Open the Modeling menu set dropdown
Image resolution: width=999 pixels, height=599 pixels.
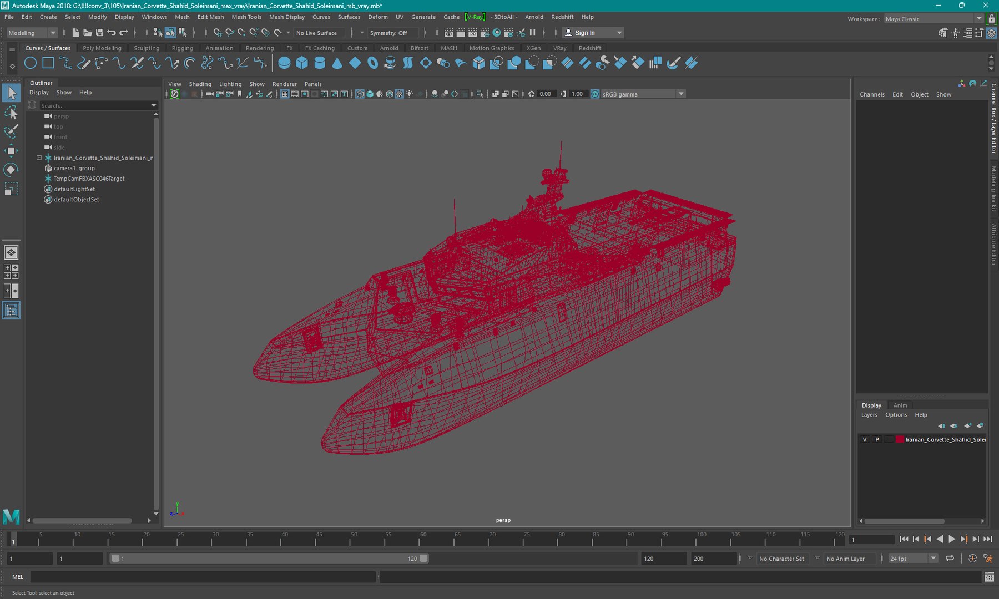tap(32, 33)
